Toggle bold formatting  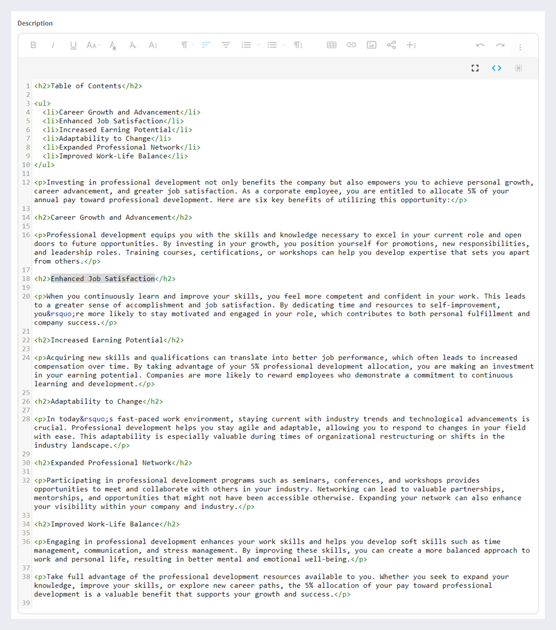click(x=33, y=45)
